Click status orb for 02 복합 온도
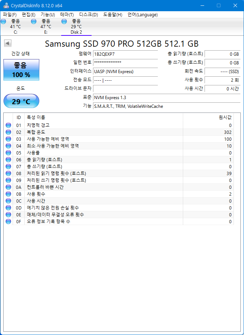Screen dimensions: 244x335 click(x=8, y=132)
